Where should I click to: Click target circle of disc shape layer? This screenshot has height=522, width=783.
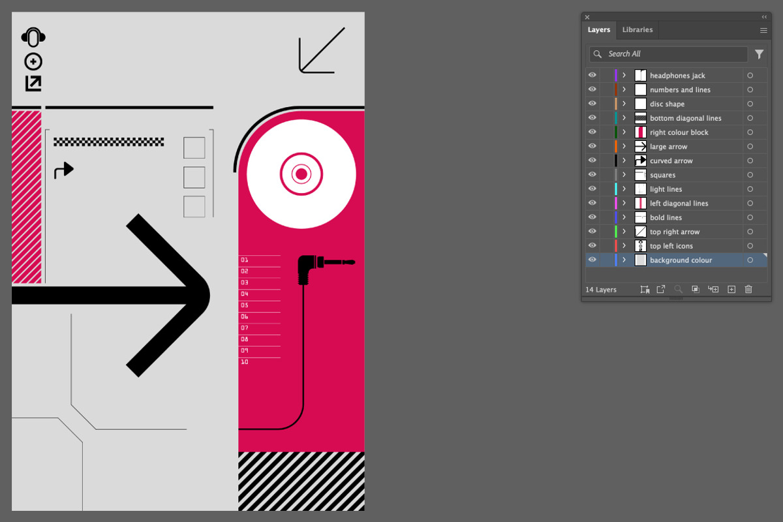pyautogui.click(x=750, y=104)
